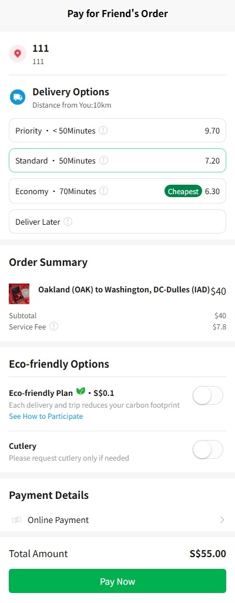Open info icon next to Standard option
This screenshot has width=235, height=603.
click(x=103, y=161)
